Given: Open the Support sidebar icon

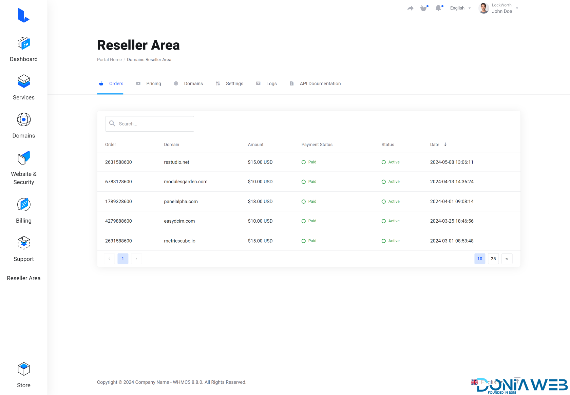Looking at the screenshot, I should pyautogui.click(x=24, y=243).
